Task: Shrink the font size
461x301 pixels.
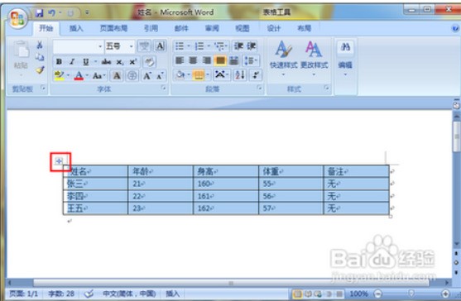Action: (x=160, y=76)
